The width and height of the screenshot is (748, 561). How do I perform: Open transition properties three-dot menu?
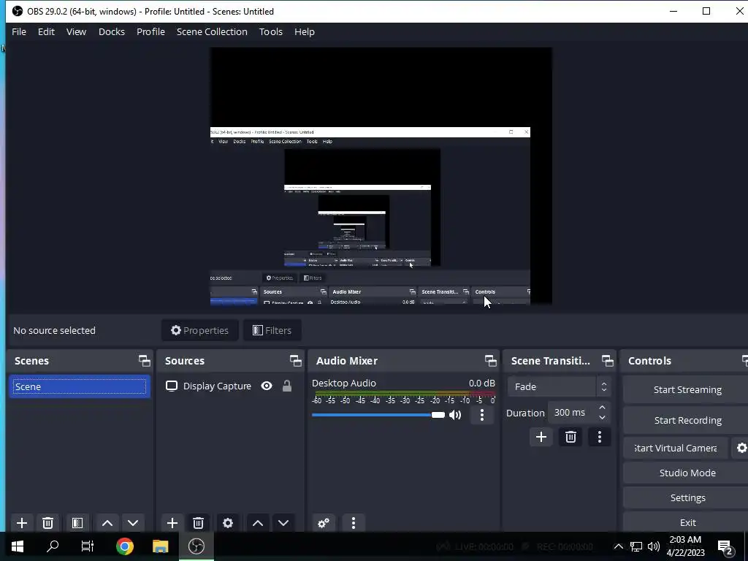point(600,437)
